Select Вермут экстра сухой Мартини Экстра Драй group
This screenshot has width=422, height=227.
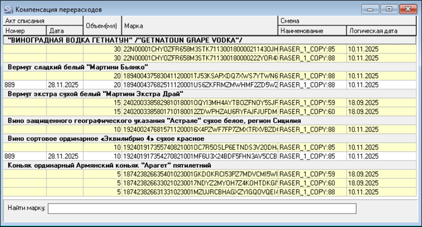coord(93,94)
